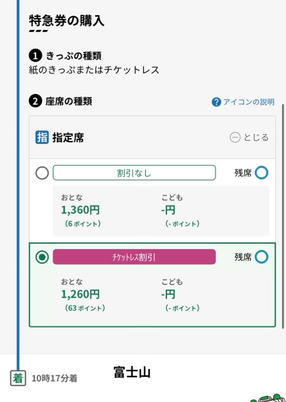Click the 1,260円 ticketless adult fare
This screenshot has width=286, height=402.
tap(80, 294)
